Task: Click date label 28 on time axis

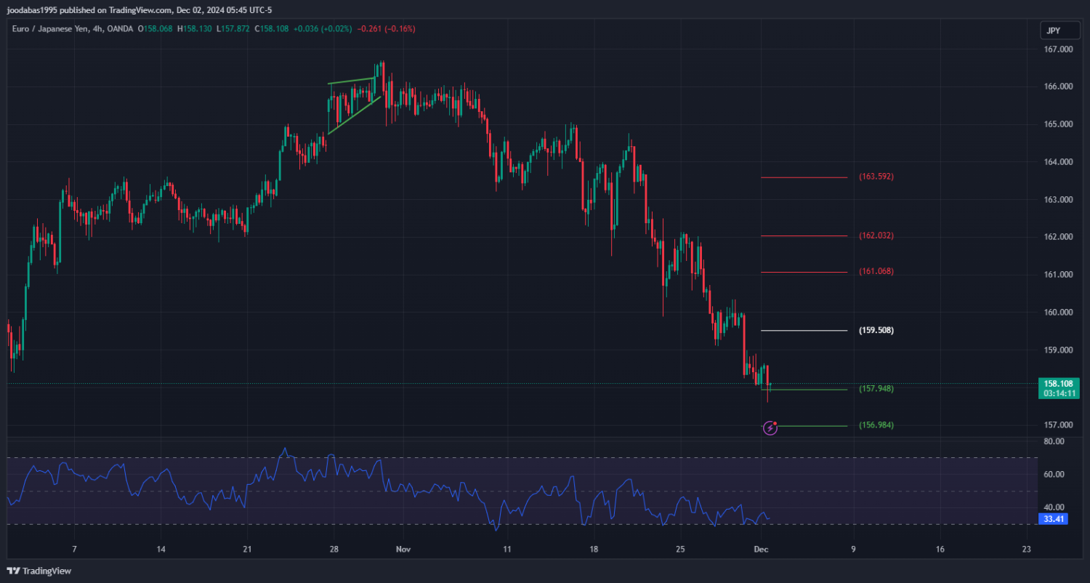Action: click(x=334, y=550)
